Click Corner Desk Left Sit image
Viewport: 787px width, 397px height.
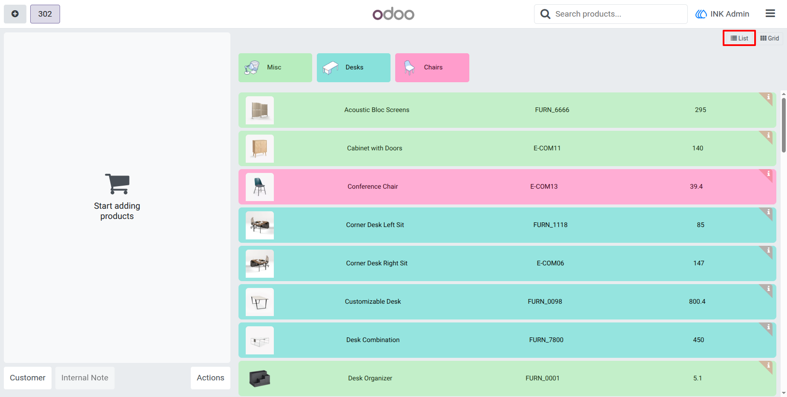pyautogui.click(x=260, y=225)
